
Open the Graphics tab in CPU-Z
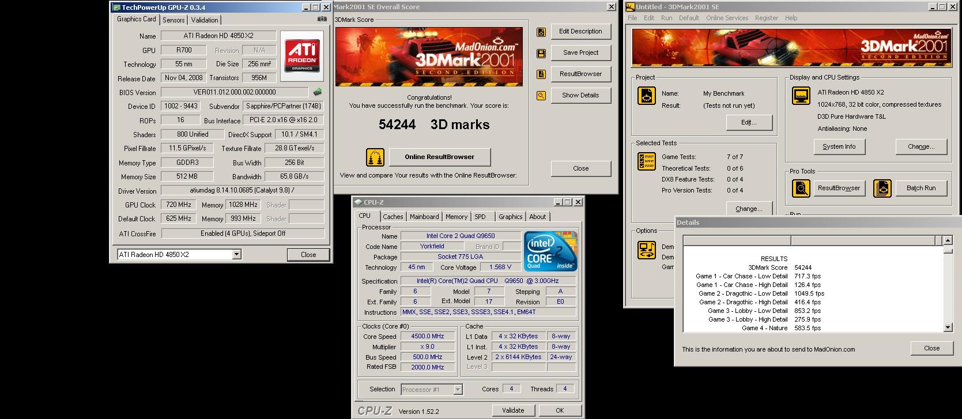click(511, 217)
